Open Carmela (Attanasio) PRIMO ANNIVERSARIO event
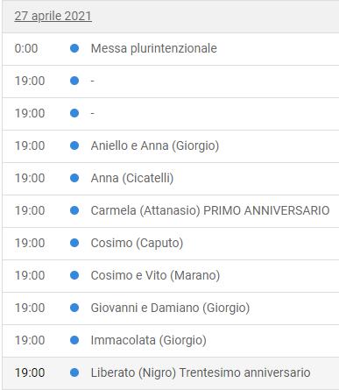 pyautogui.click(x=210, y=210)
